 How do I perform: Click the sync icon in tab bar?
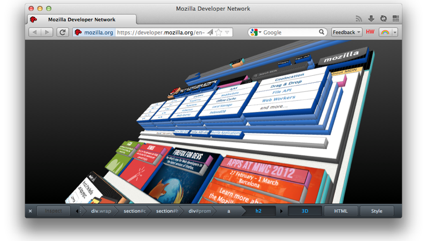(x=384, y=19)
